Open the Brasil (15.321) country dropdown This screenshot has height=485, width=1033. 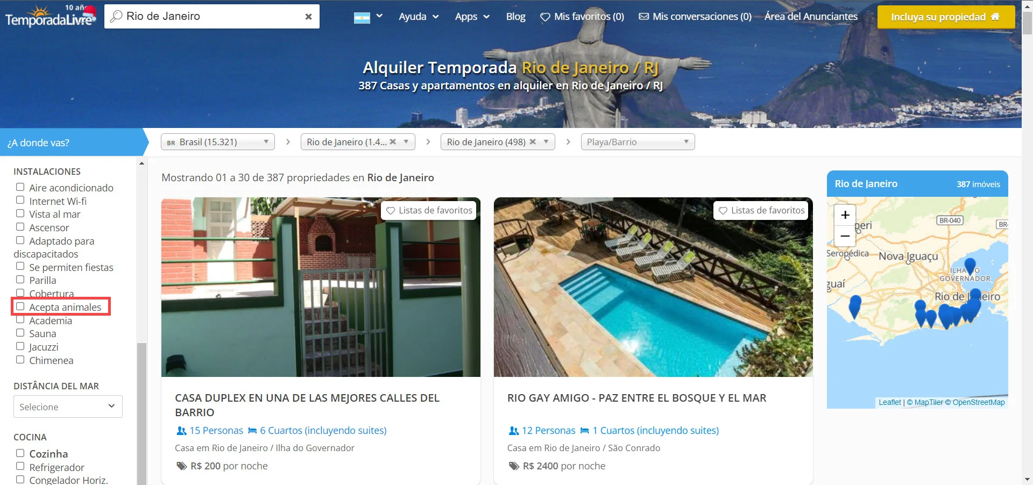point(218,142)
